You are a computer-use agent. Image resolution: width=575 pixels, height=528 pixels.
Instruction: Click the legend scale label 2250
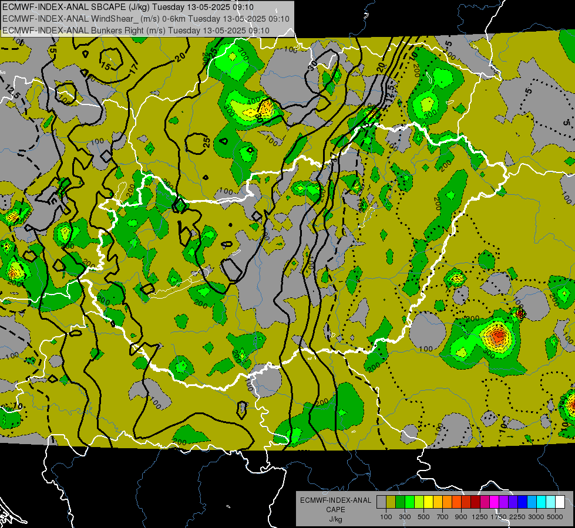click(x=518, y=517)
